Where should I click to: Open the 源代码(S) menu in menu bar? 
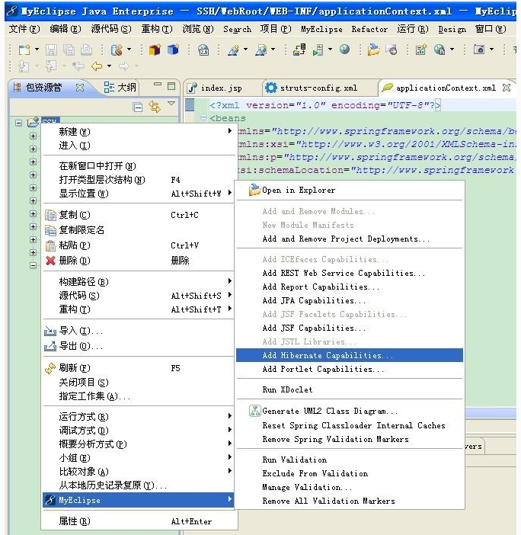pyautogui.click(x=111, y=30)
